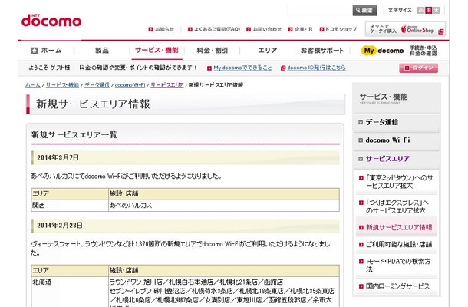Open the サービス・機能 navigation tab
The image size is (468, 307).
(157, 51)
